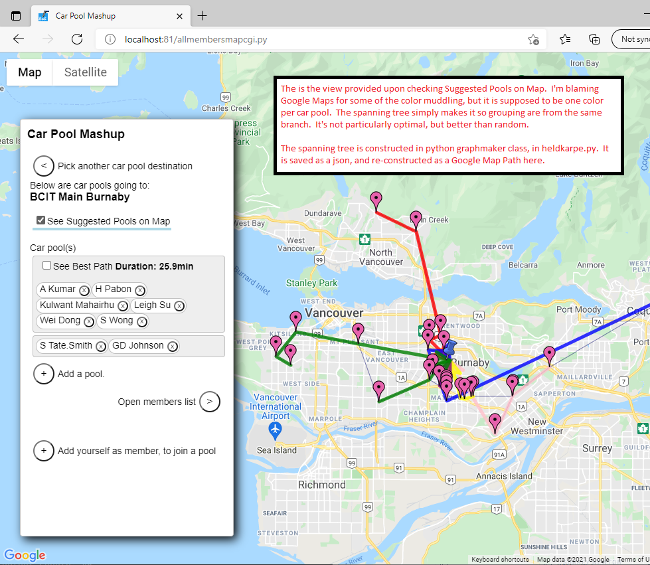Screen dimensions: 650x565
Task: Click the Add a pool plus button
Action: (44, 374)
